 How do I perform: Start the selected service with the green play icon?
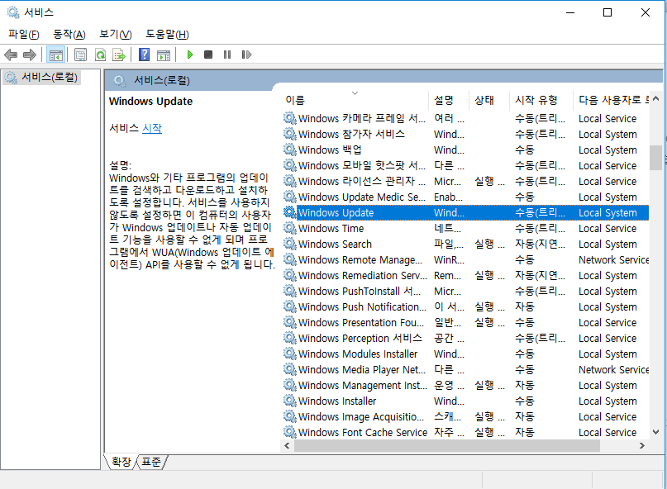click(189, 55)
